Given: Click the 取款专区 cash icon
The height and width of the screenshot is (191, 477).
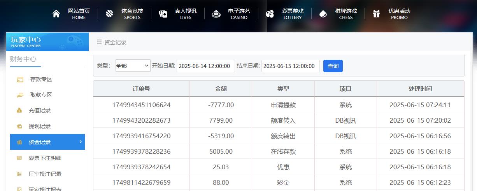Looking at the screenshot, I should click(x=20, y=95).
